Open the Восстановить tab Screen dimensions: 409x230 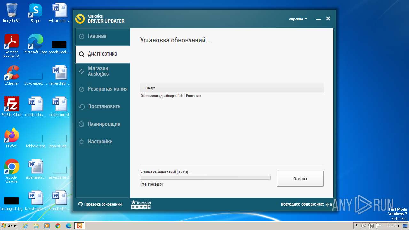[103, 106]
